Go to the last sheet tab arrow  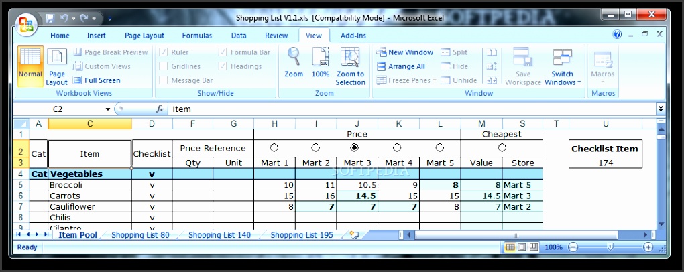point(46,234)
